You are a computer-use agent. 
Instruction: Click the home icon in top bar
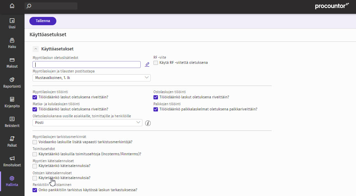(x=12, y=6)
